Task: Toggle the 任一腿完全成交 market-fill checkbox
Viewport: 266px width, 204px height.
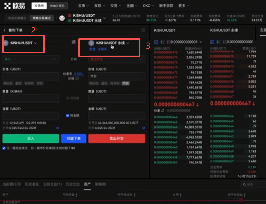Action: pyautogui.click(x=4, y=148)
